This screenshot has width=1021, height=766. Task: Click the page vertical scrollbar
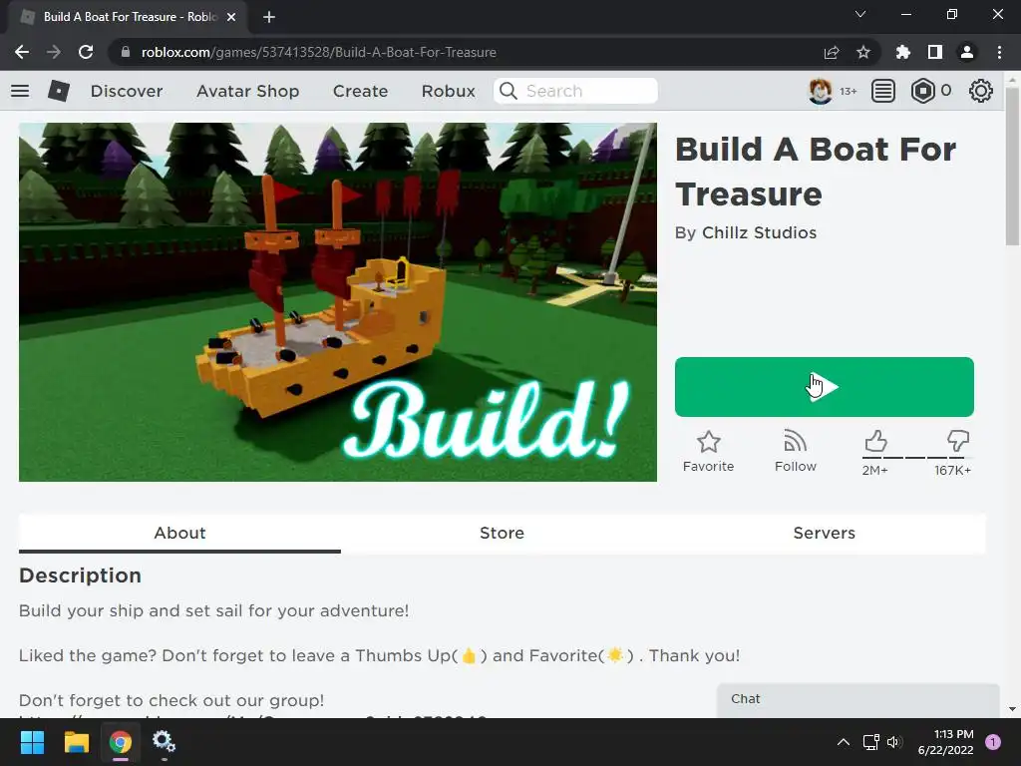coord(1012,168)
